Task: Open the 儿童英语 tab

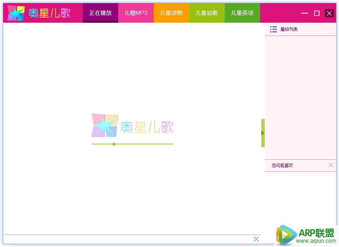Action: pyautogui.click(x=242, y=13)
